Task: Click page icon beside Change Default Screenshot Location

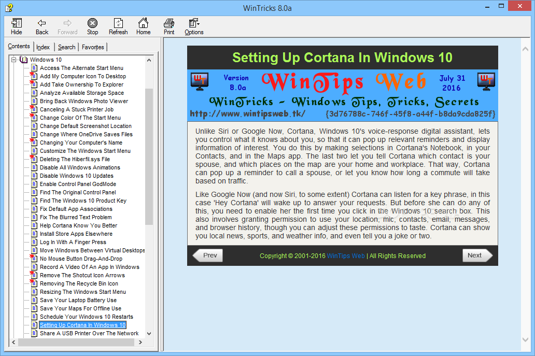Action: tap(34, 126)
